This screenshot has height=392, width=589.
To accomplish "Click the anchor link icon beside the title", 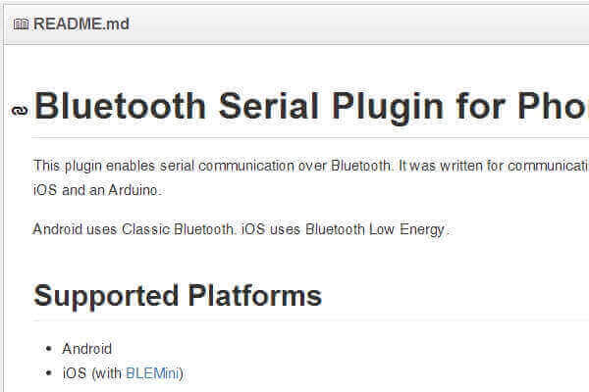I will pos(19,111).
